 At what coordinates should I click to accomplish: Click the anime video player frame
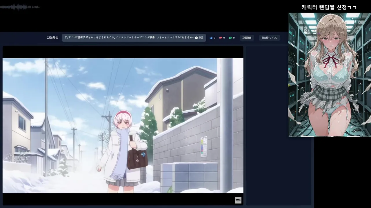(123, 126)
